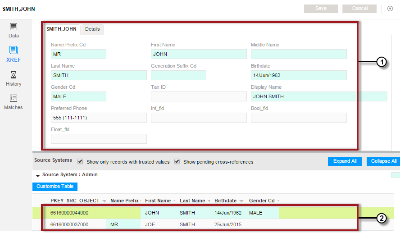Open the circular dropdown menu next to Cancel
400x233 pixels.
click(390, 9)
